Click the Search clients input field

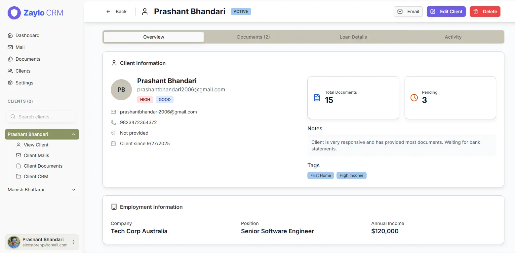pyautogui.click(x=41, y=116)
